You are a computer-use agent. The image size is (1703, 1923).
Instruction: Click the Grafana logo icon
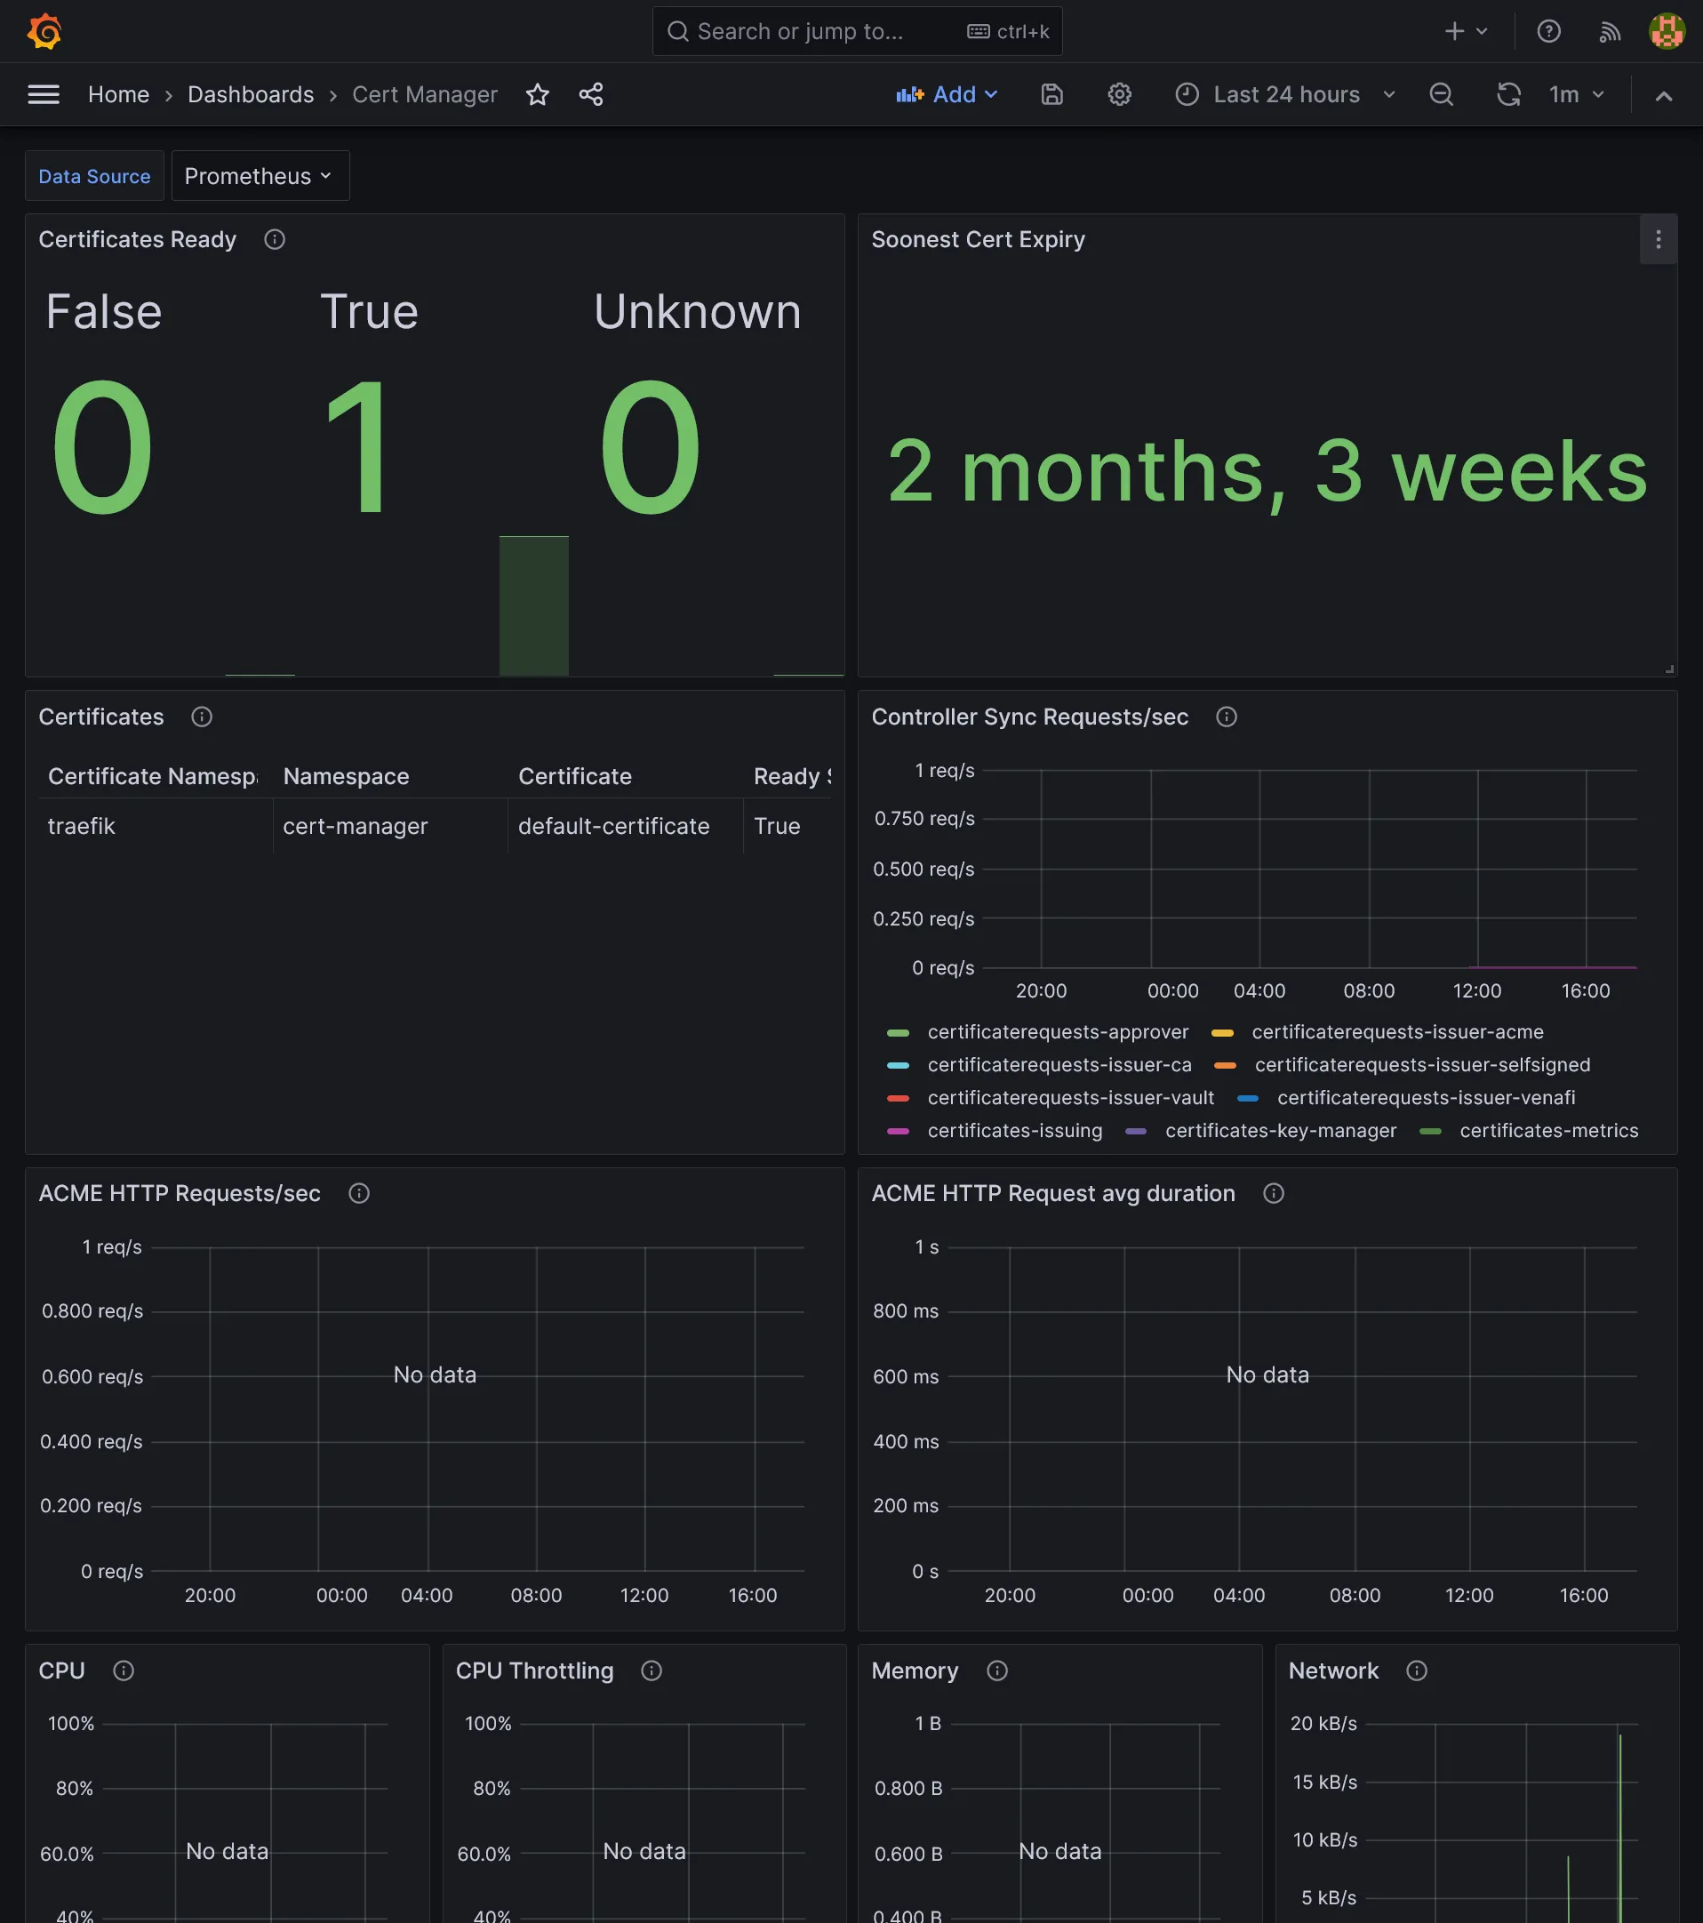coord(44,31)
